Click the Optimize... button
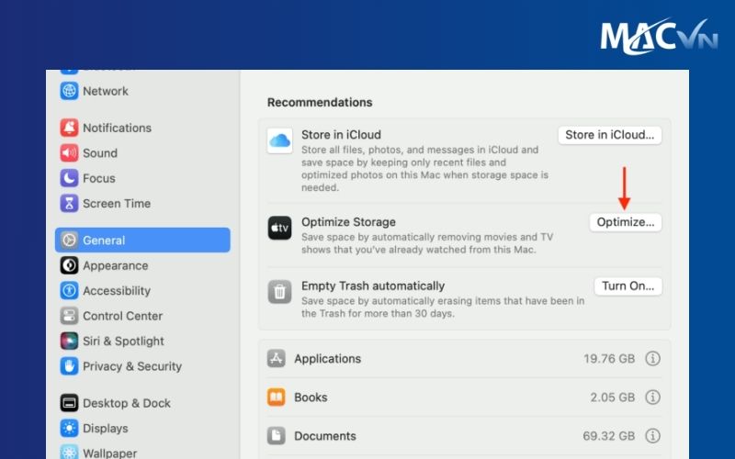The height and width of the screenshot is (459, 735). pos(626,222)
